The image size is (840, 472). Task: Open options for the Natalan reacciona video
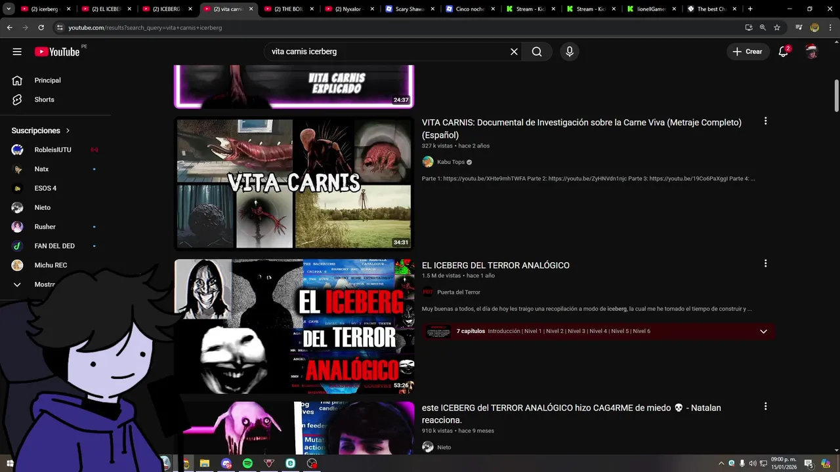pyautogui.click(x=765, y=406)
